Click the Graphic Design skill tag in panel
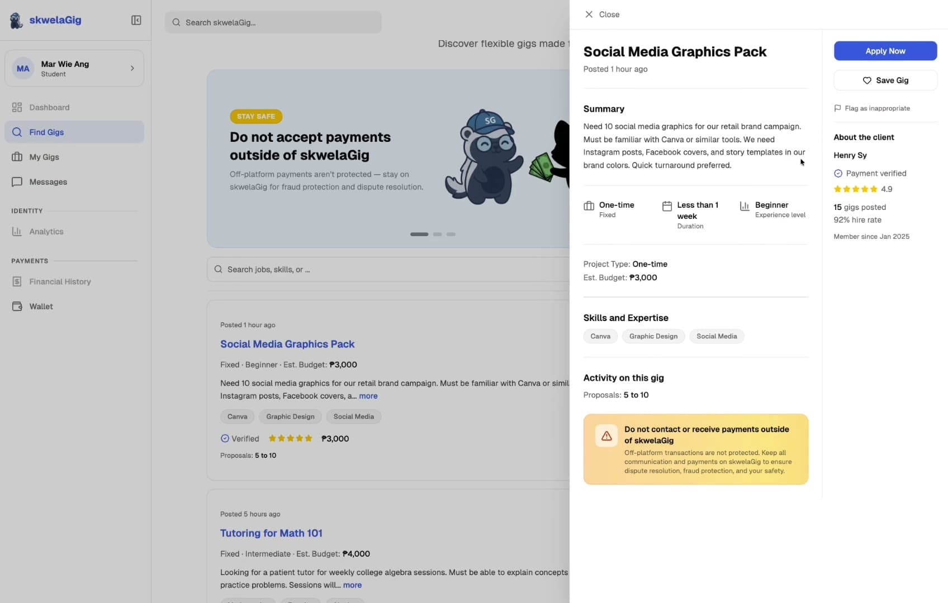The image size is (948, 603). (x=653, y=336)
